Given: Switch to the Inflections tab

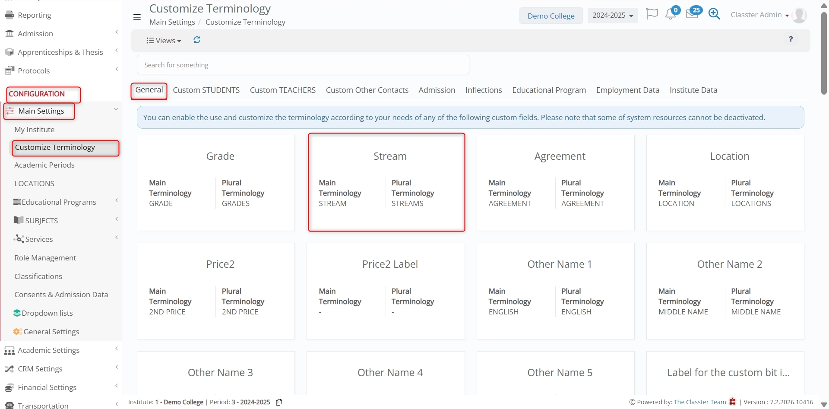Looking at the screenshot, I should tap(483, 90).
